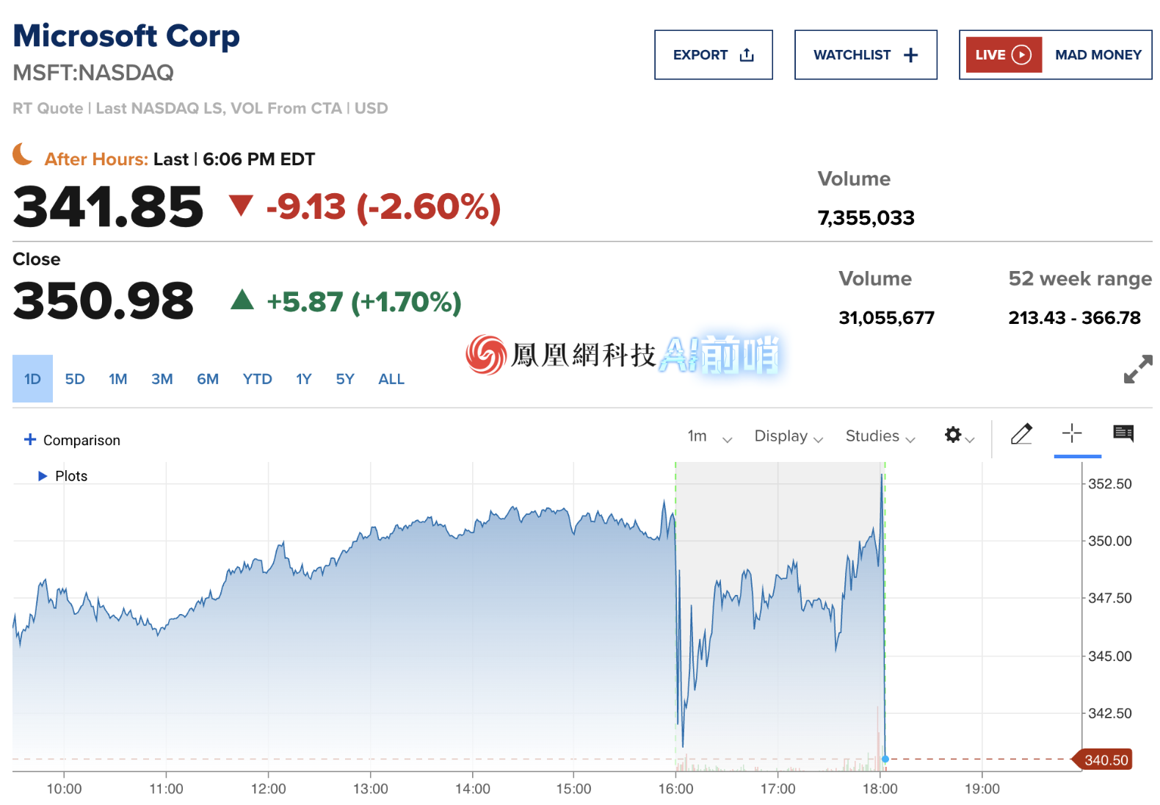Select the drawing pencil tool on the chart
Viewport: 1160px width, 805px height.
[1022, 433]
